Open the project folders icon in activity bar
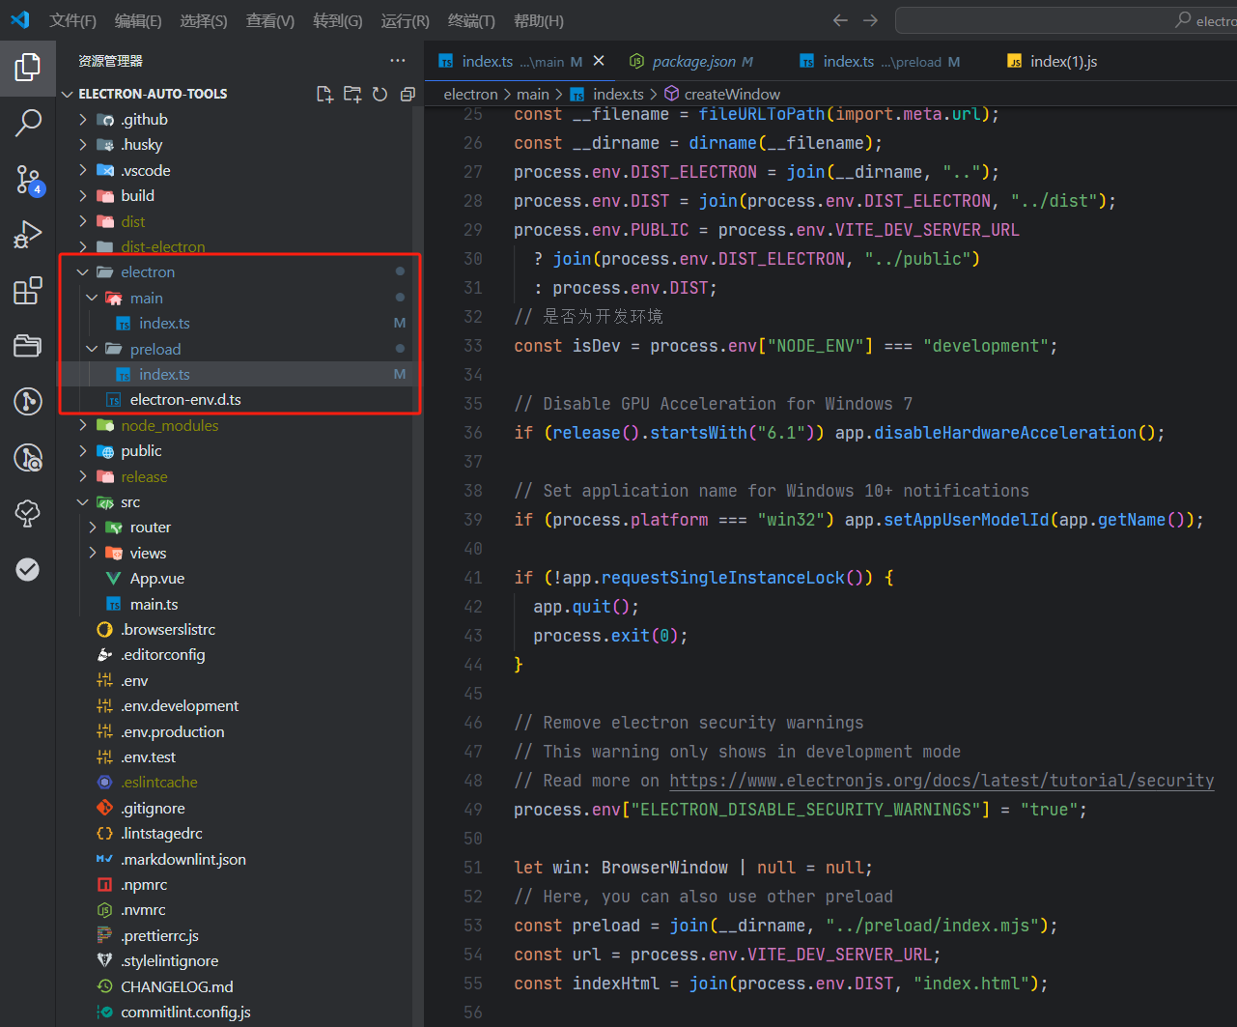The width and height of the screenshot is (1237, 1027). (x=28, y=346)
